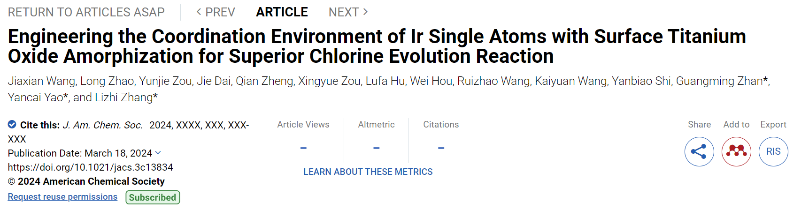Click the blue verified checkmark beside Cite this

(12, 125)
